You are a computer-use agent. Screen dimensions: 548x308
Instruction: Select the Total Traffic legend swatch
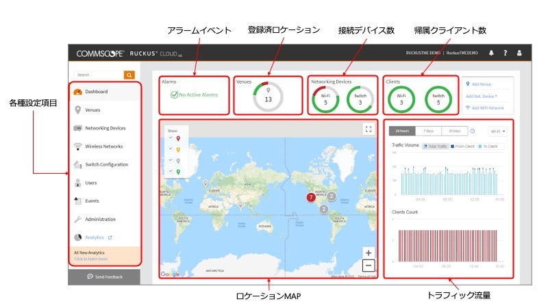pyautogui.click(x=425, y=146)
